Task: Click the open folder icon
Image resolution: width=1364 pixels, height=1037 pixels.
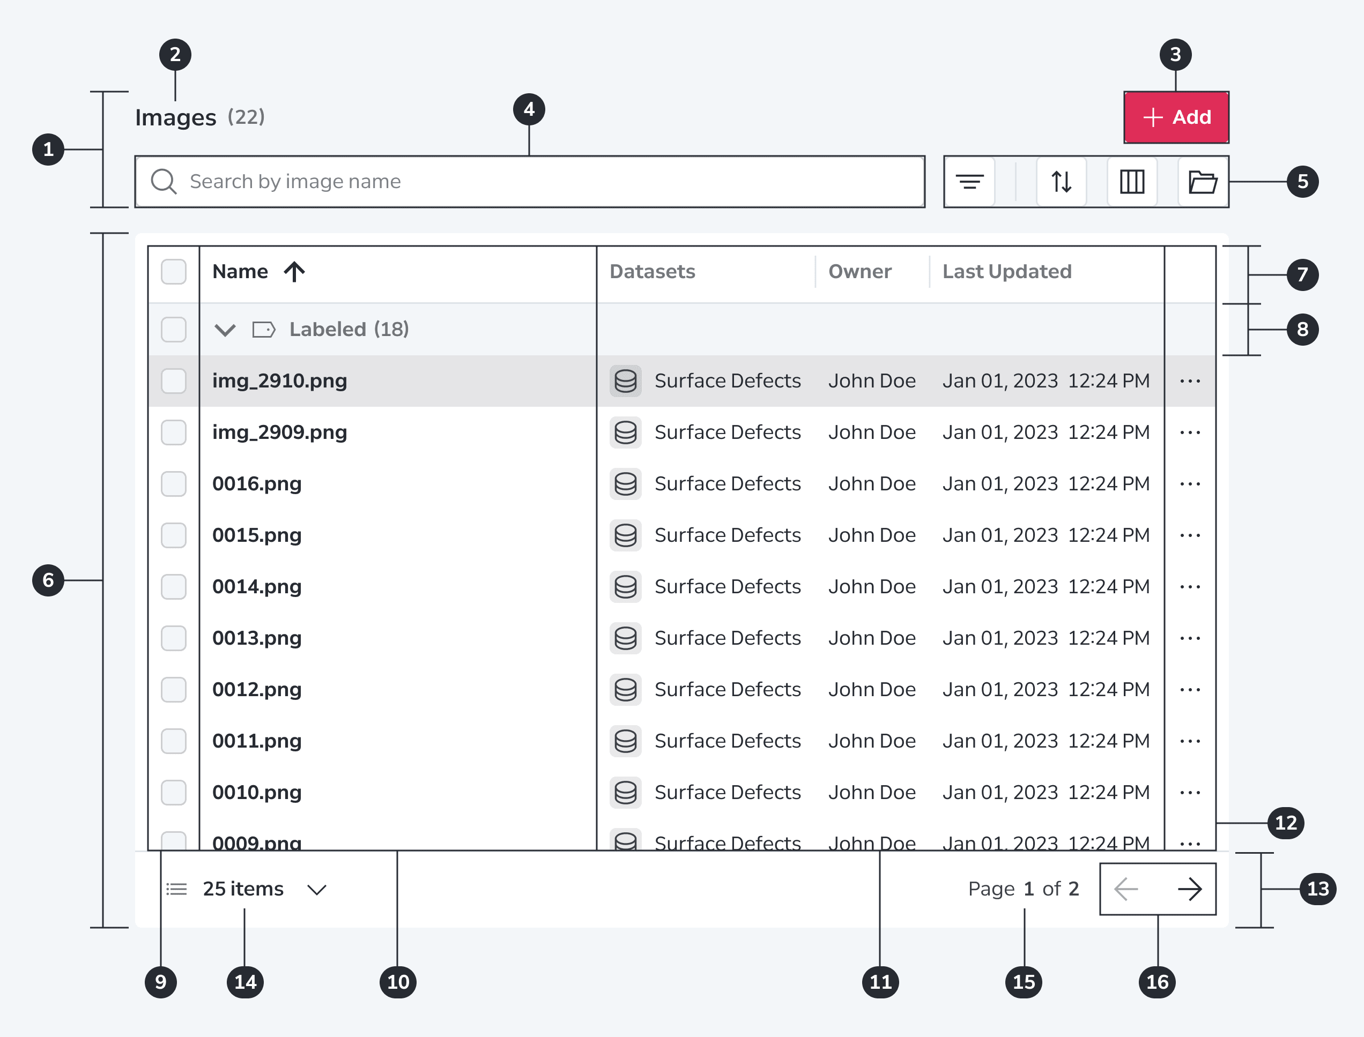Action: pos(1202,182)
